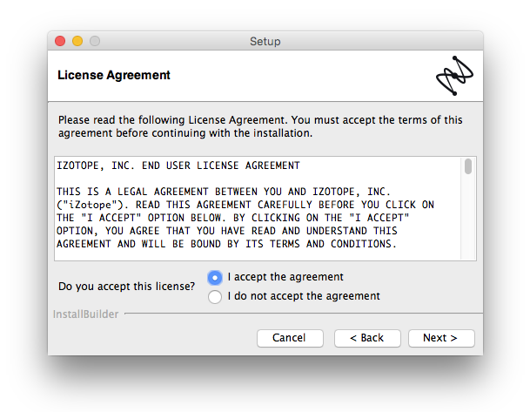This screenshot has width=530, height=412.
Task: Close the Setup window with the red button
Action: click(x=60, y=41)
